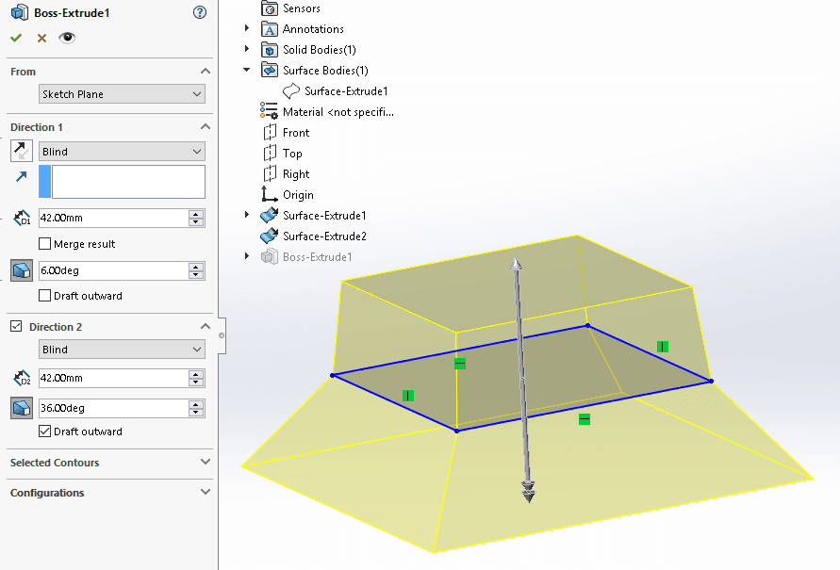840x570 pixels.
Task: Toggle the detailed preview eye icon
Action: pyautogui.click(x=67, y=38)
